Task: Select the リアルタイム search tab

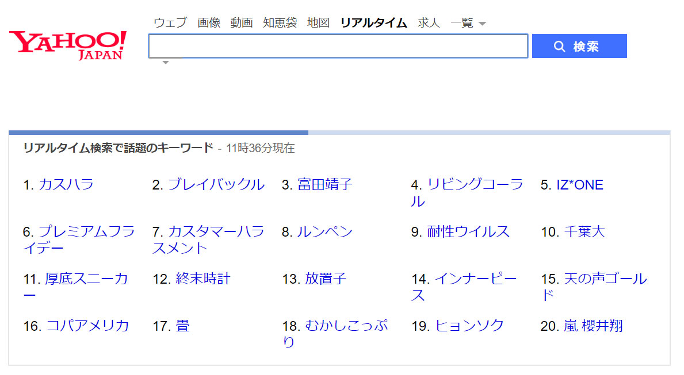Action: [x=373, y=22]
